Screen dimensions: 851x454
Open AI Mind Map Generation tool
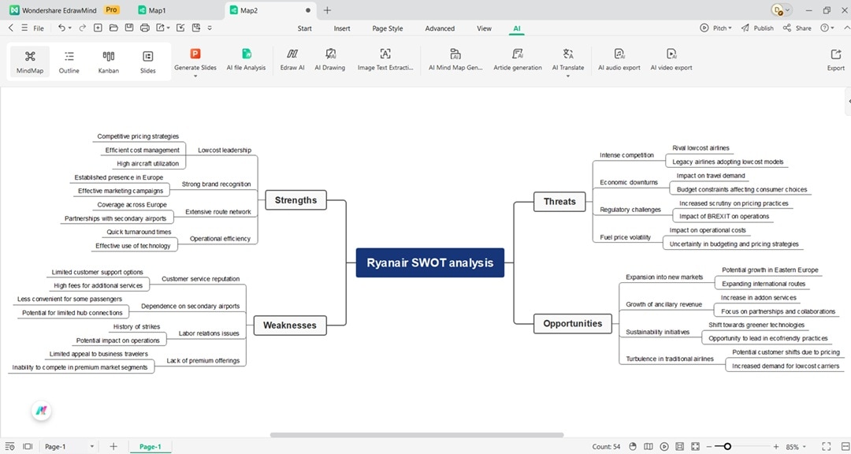455,60
